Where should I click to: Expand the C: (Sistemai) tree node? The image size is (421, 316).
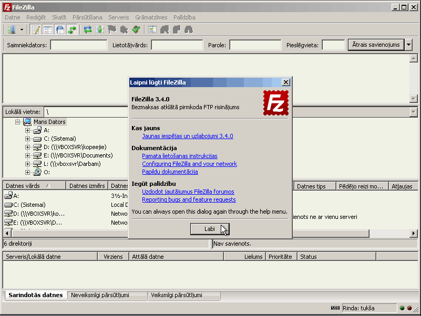pyautogui.click(x=27, y=139)
